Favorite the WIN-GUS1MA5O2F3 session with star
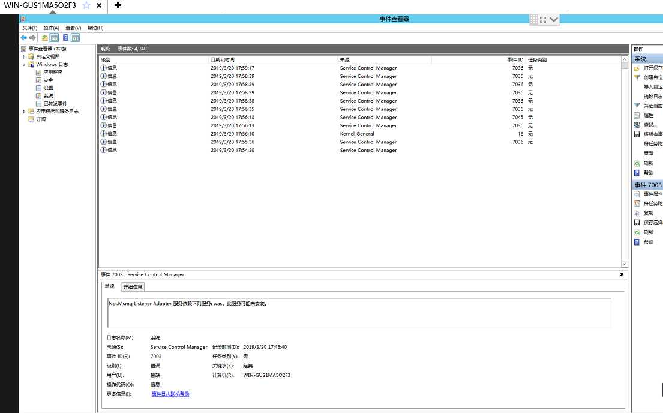This screenshot has height=413, width=663. click(86, 5)
